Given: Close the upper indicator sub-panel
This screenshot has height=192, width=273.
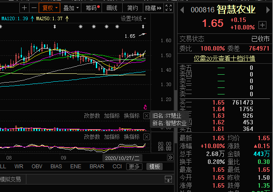Looking at the screenshot, I should (146, 116).
